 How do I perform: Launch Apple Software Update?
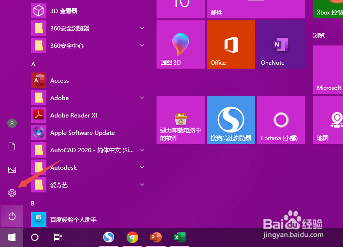click(x=87, y=132)
